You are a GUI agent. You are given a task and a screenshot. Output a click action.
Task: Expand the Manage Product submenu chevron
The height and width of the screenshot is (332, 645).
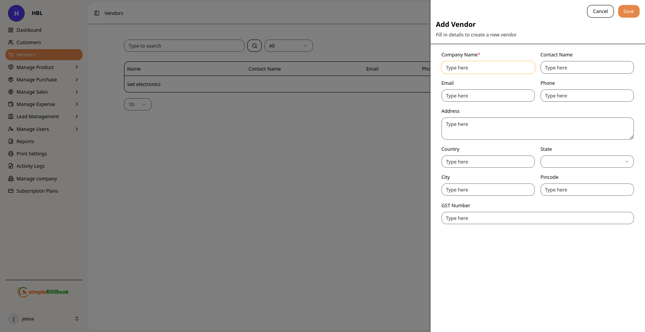(77, 67)
